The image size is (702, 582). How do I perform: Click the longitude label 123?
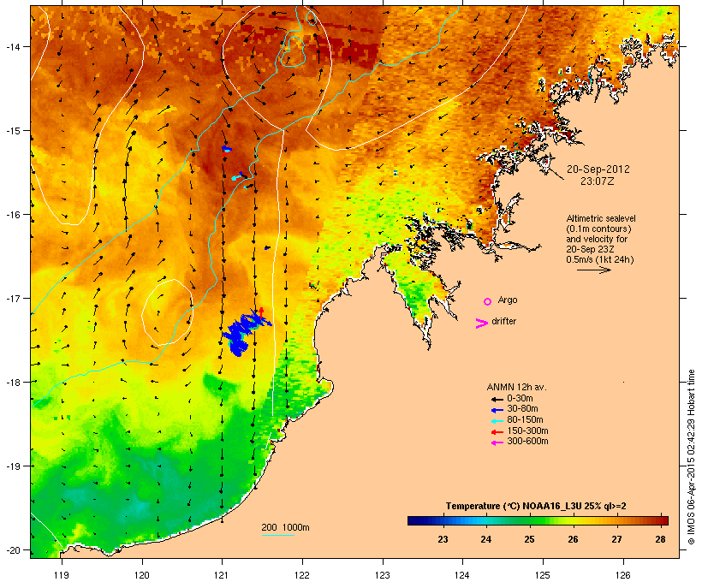coord(383,575)
